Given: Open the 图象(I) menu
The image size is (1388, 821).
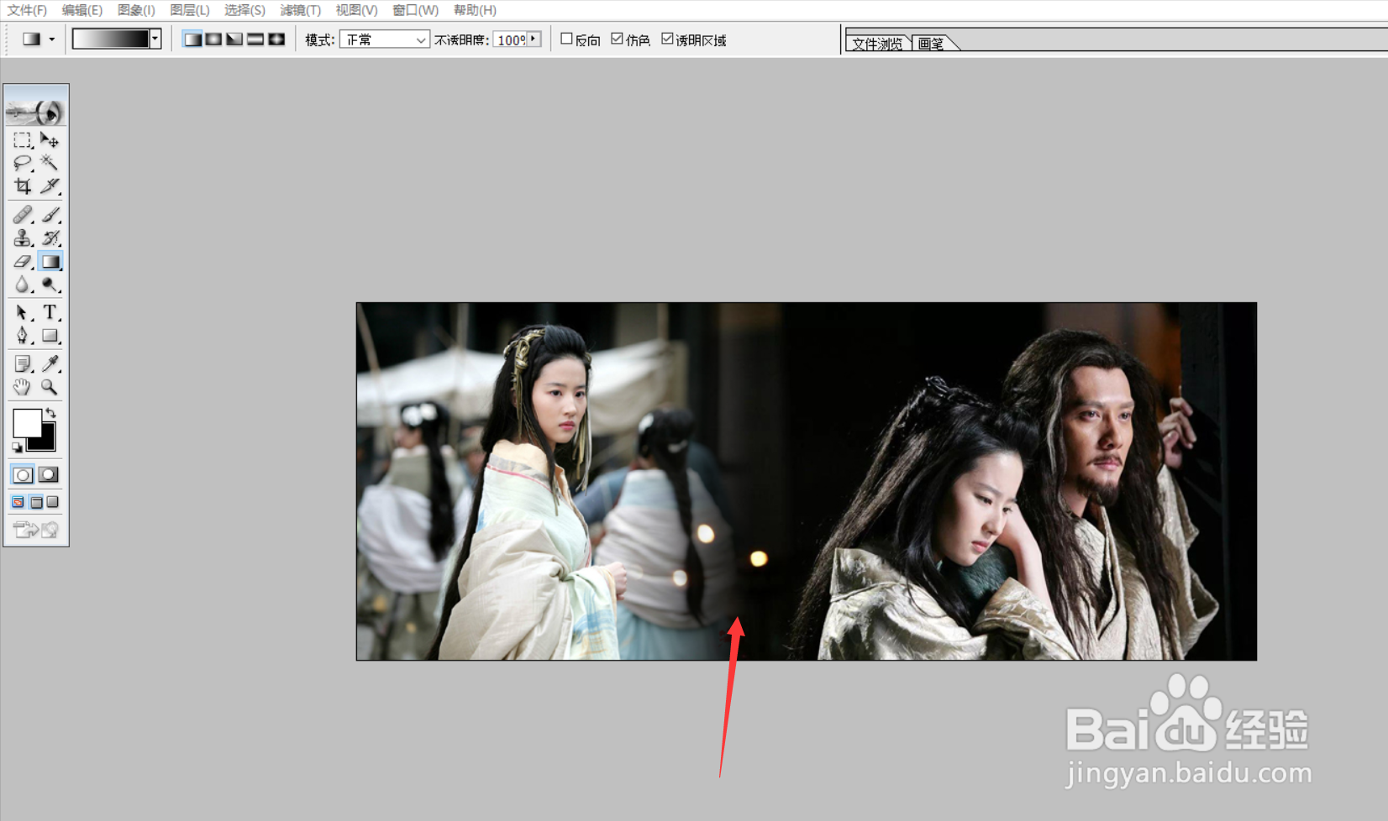Looking at the screenshot, I should click(x=136, y=10).
